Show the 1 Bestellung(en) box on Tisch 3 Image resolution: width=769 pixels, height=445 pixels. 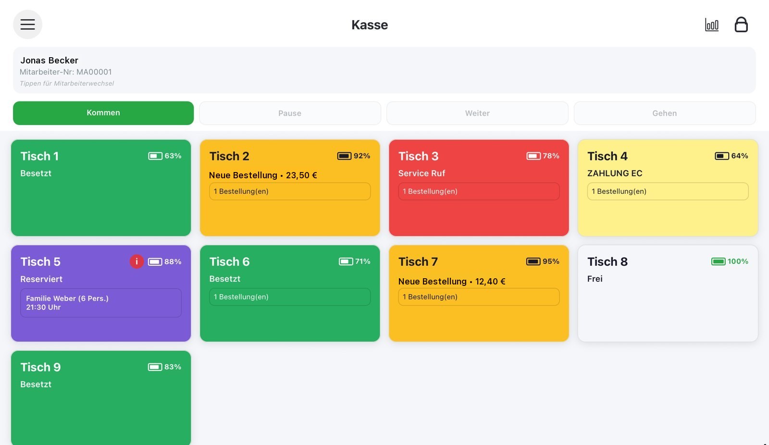[479, 191]
